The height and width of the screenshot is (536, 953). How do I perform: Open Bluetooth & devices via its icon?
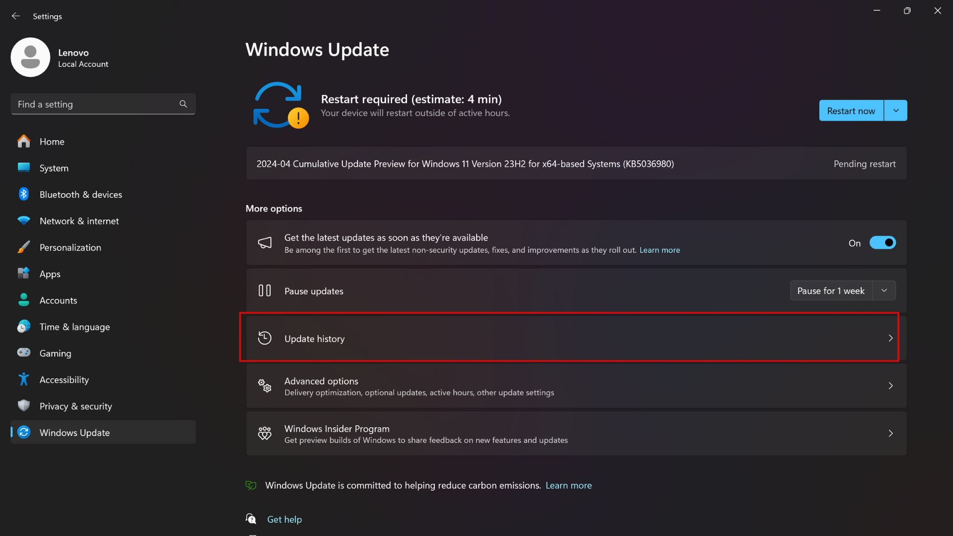pos(24,194)
